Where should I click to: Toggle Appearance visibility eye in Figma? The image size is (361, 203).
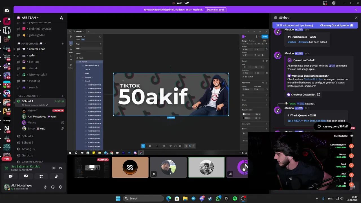pyautogui.click(x=263, y=83)
